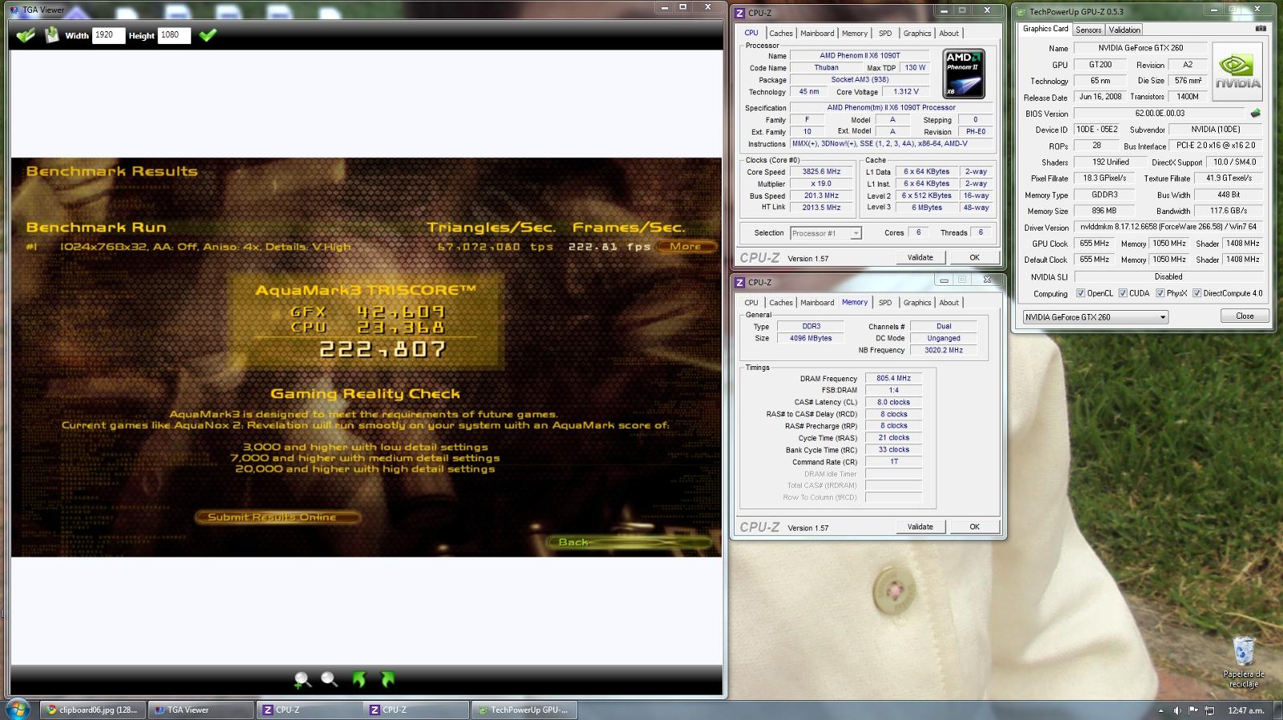Switch to Mainboard tab in upper CPU-Z

point(817,33)
